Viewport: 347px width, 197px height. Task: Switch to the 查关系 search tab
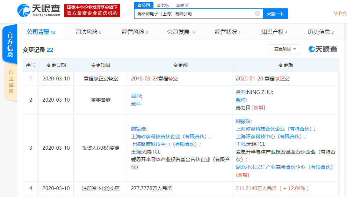[182, 6]
